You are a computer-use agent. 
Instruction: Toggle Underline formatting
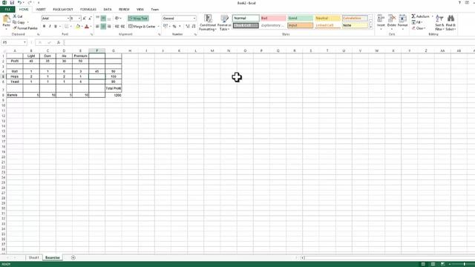(56, 27)
